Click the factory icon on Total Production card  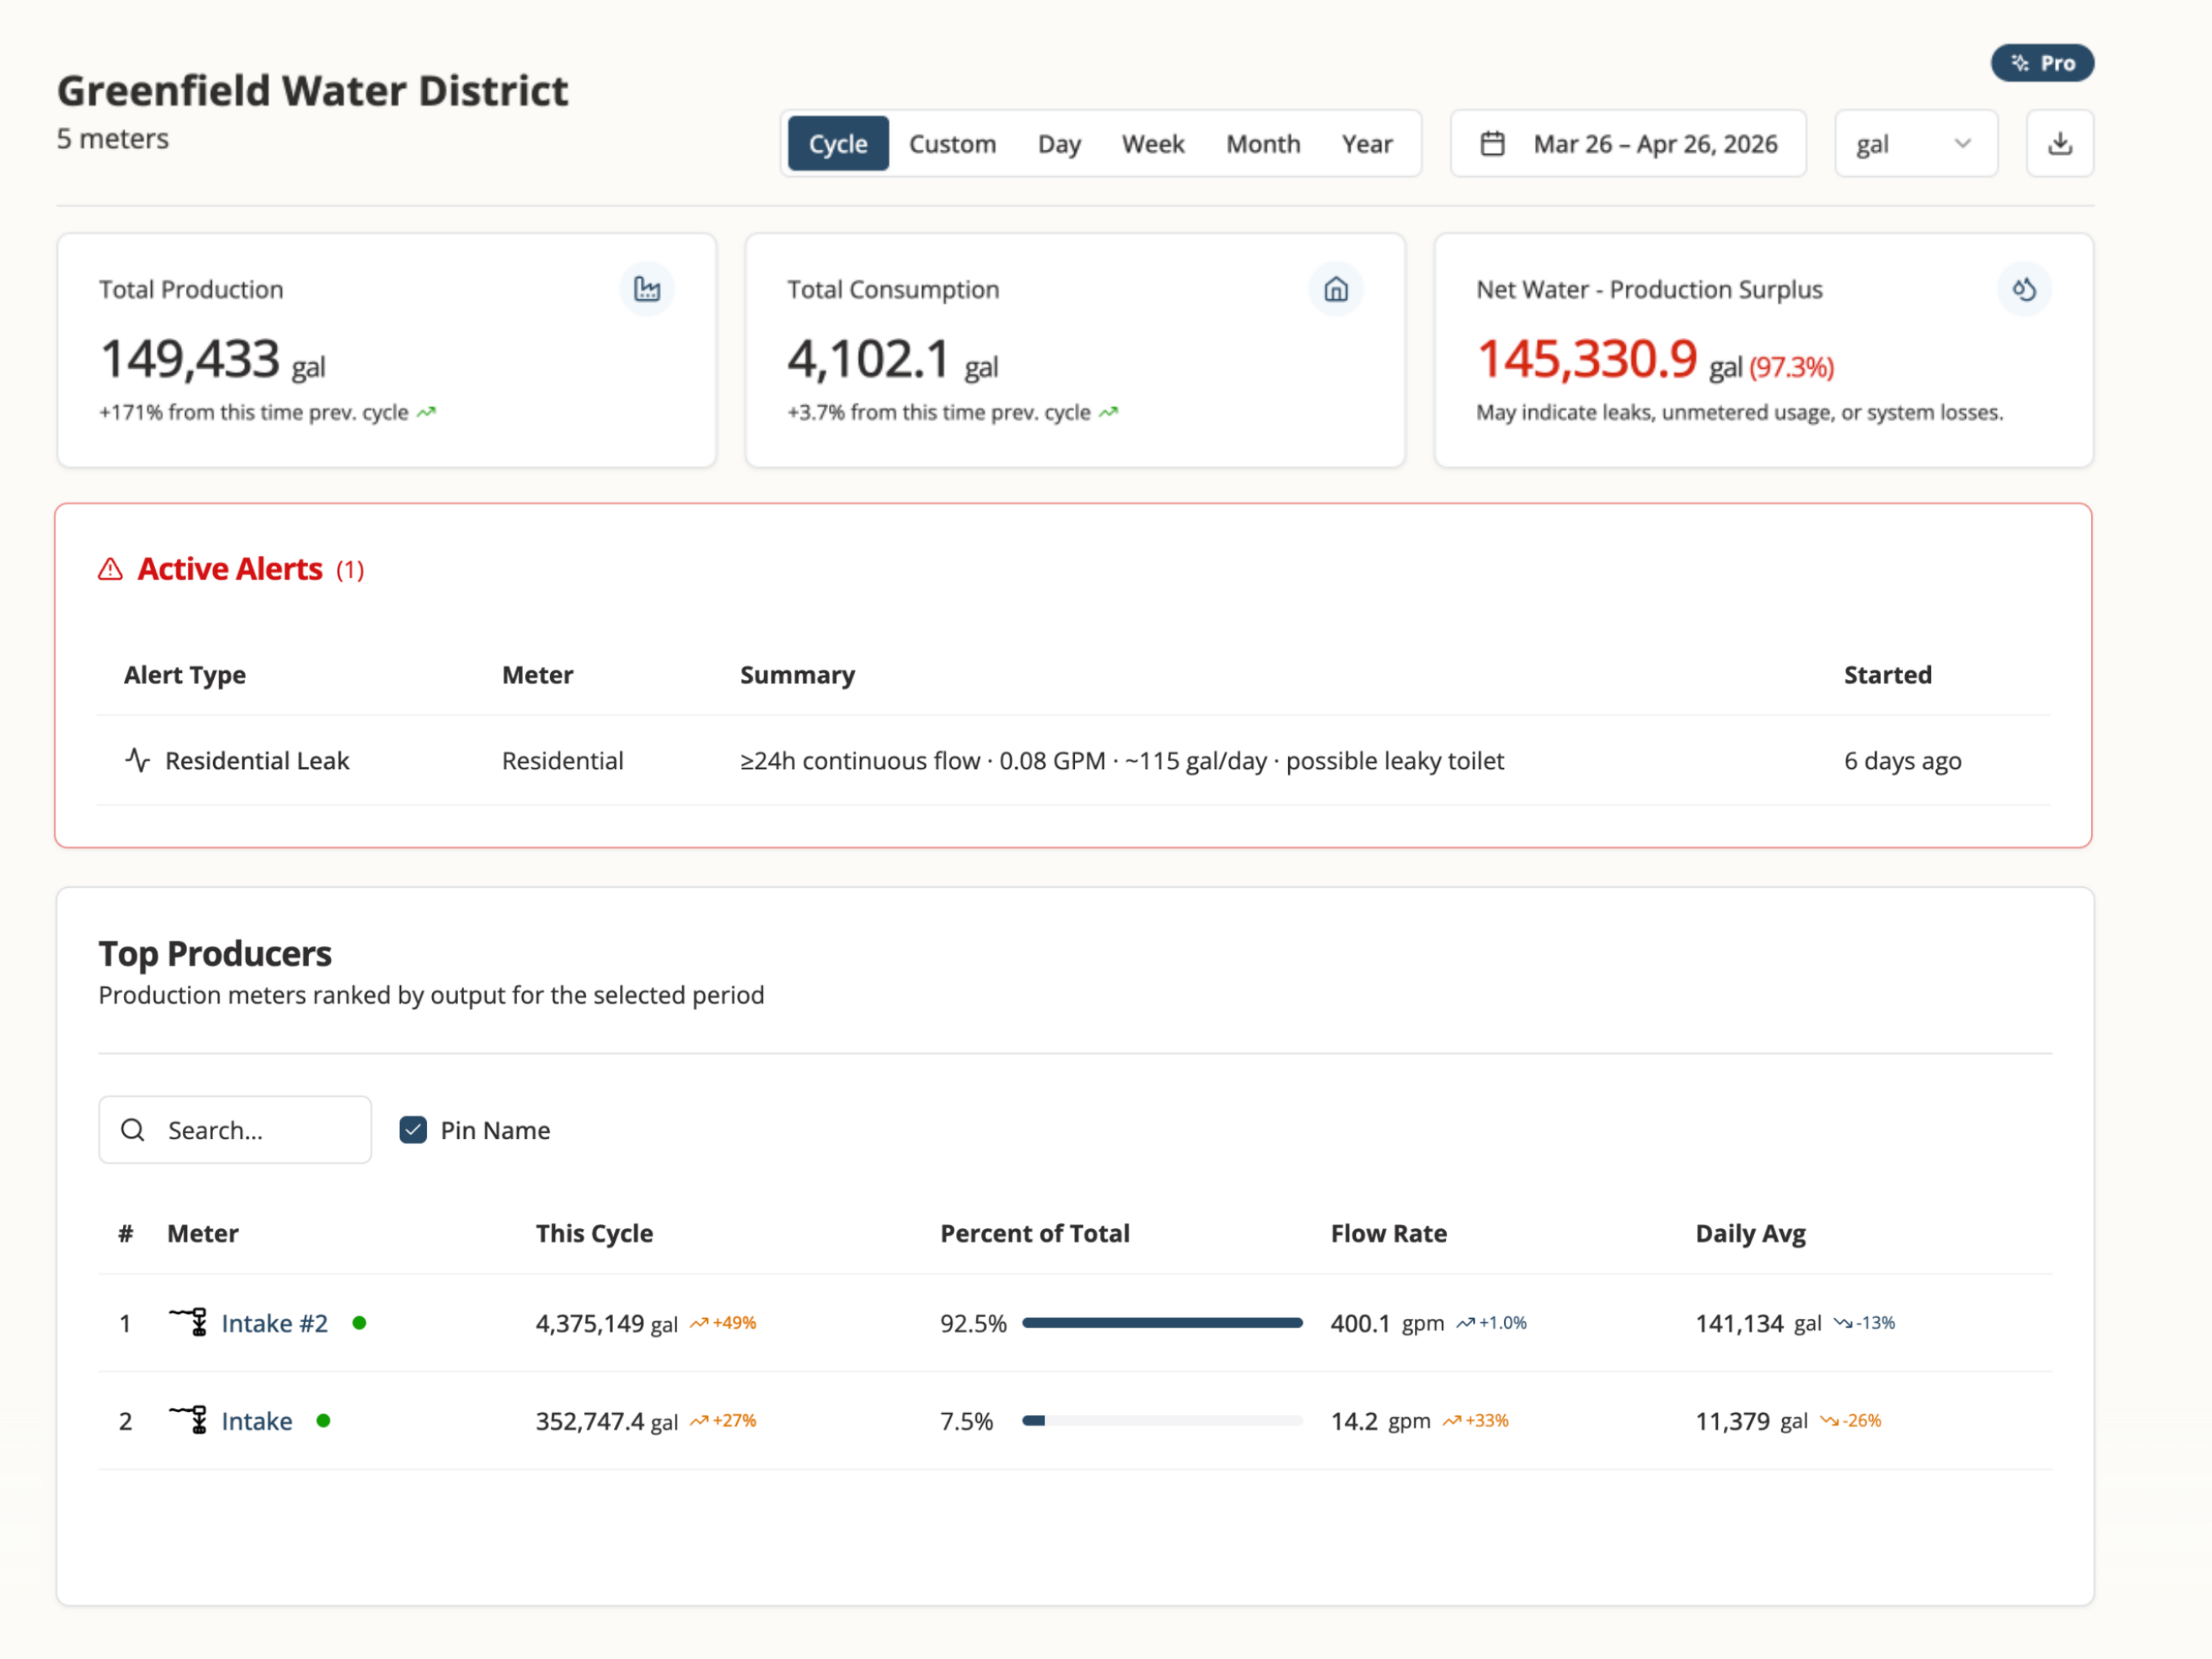[x=647, y=289]
